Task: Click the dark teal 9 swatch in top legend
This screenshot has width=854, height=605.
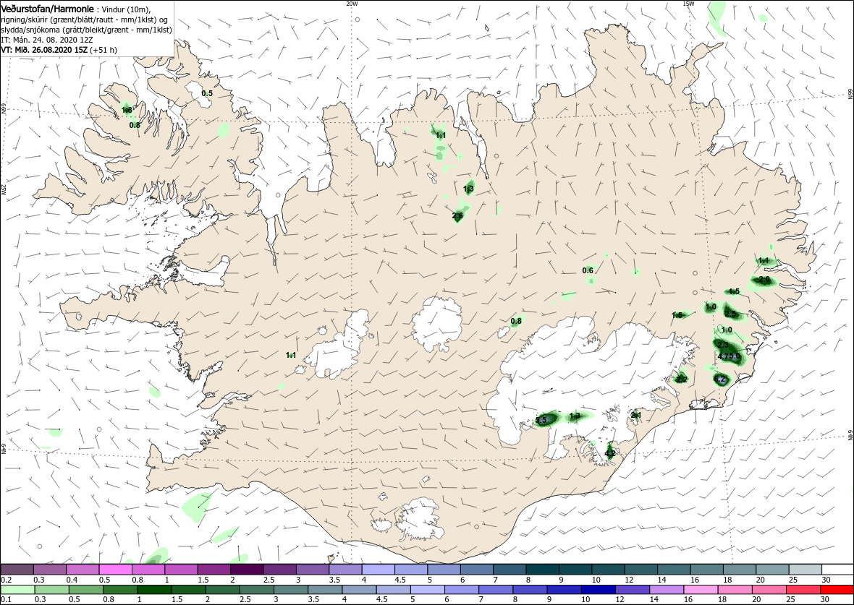Action: (x=575, y=569)
